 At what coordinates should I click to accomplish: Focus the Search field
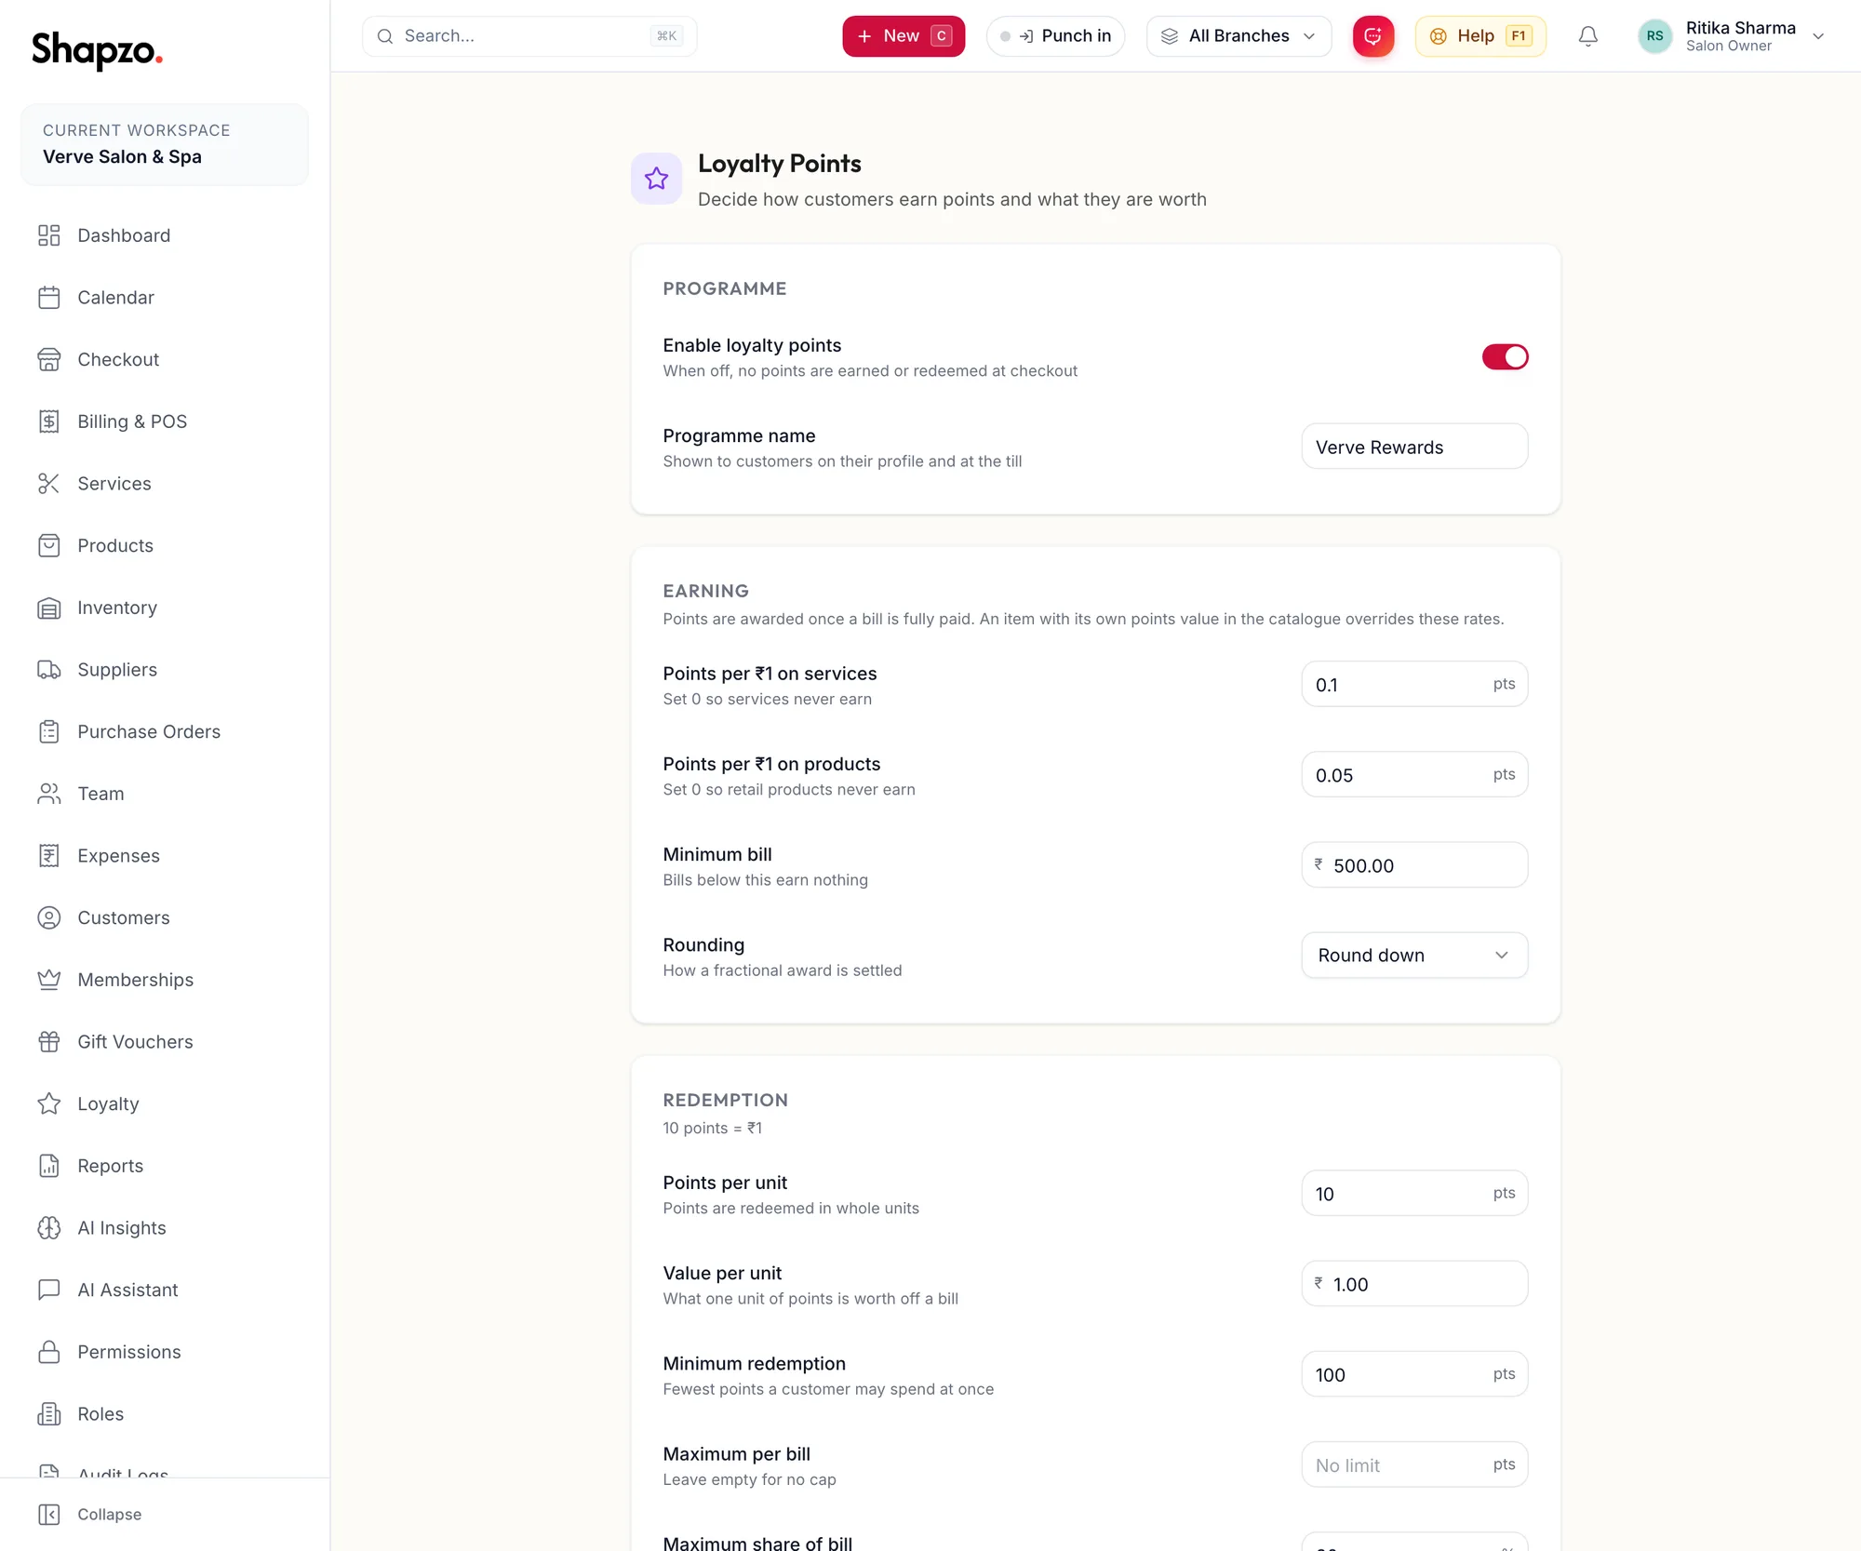coord(529,36)
